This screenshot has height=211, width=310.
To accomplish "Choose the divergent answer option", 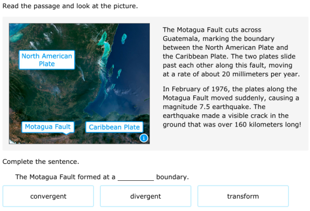I will [145, 196].
